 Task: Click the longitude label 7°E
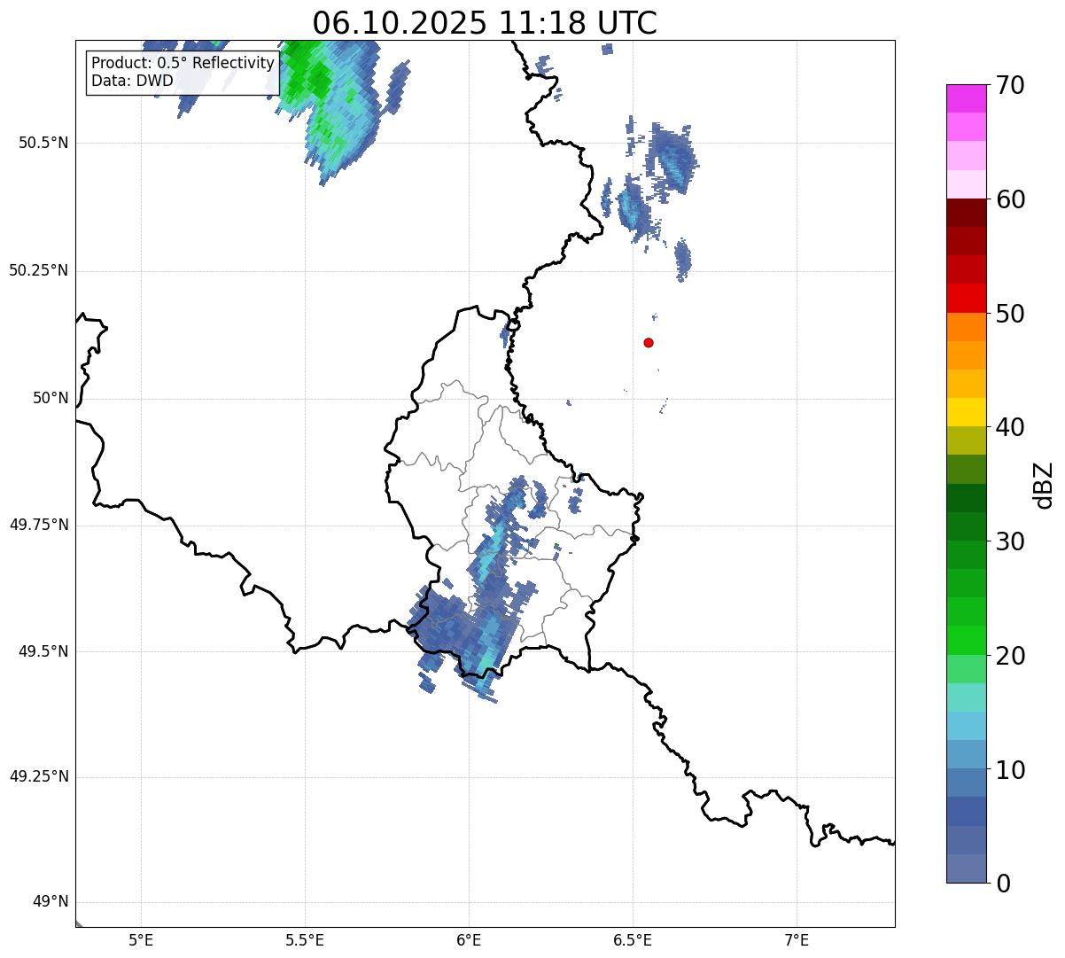click(797, 940)
